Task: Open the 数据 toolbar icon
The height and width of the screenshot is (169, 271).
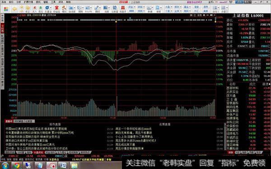Action: pyautogui.click(x=149, y=9)
